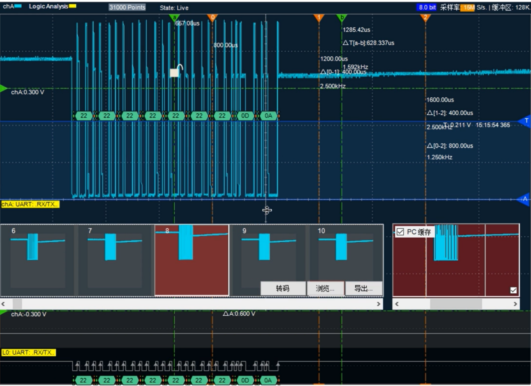Image resolution: width=531 pixels, height=386 pixels.
Task: Toggle the PC缓存 checkbox
Action: pyautogui.click(x=400, y=232)
